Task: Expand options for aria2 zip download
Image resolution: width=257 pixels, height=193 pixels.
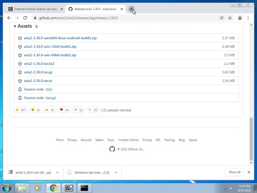Action: point(57,172)
